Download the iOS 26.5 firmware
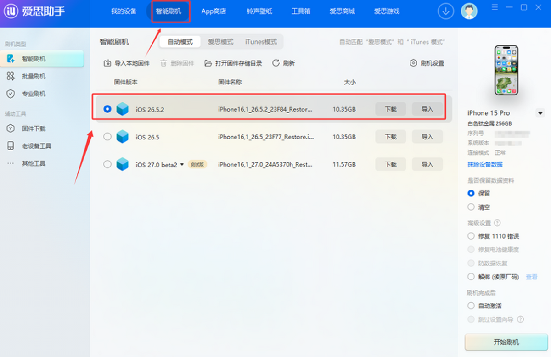The width and height of the screenshot is (551, 357). coord(391,137)
